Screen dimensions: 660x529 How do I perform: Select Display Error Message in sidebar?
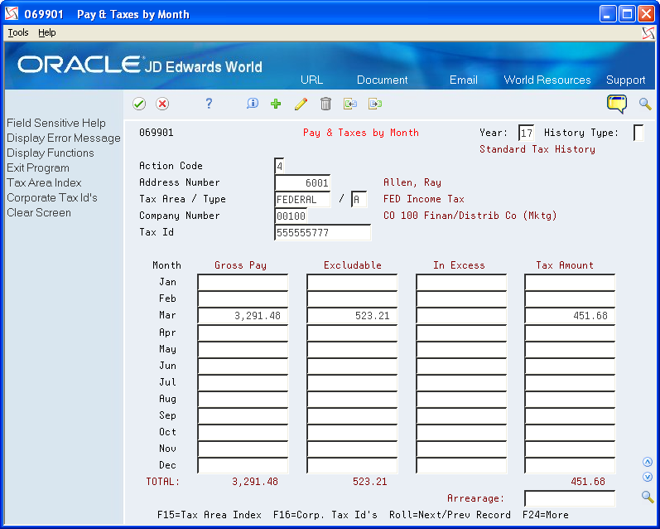coord(64,138)
